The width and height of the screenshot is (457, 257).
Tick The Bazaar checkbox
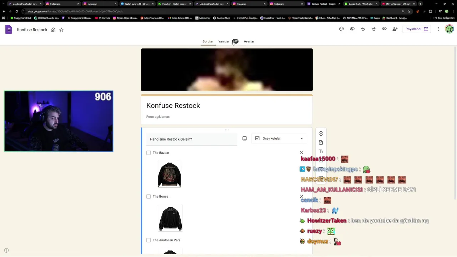149,153
